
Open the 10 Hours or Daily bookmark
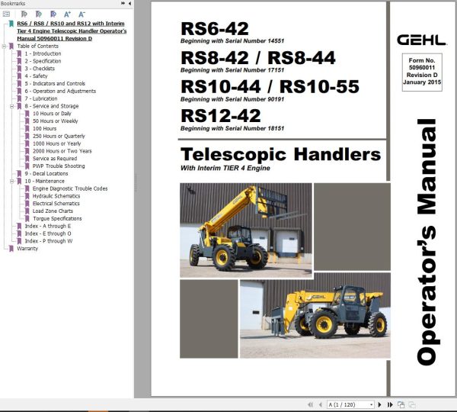point(52,114)
